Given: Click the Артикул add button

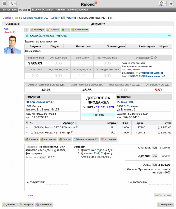Looking at the screenshot, I should pyautogui.click(x=32, y=139).
